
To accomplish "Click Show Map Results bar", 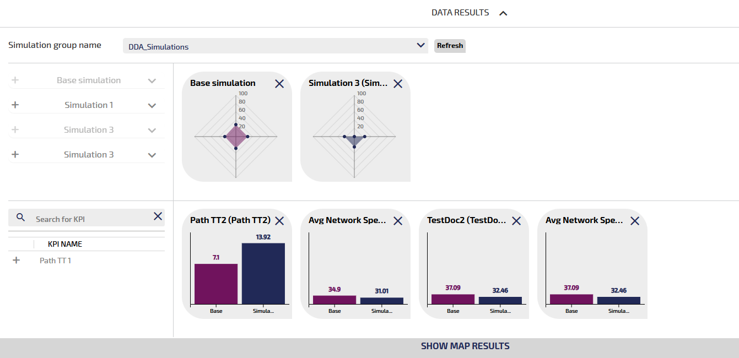I will pos(465,346).
